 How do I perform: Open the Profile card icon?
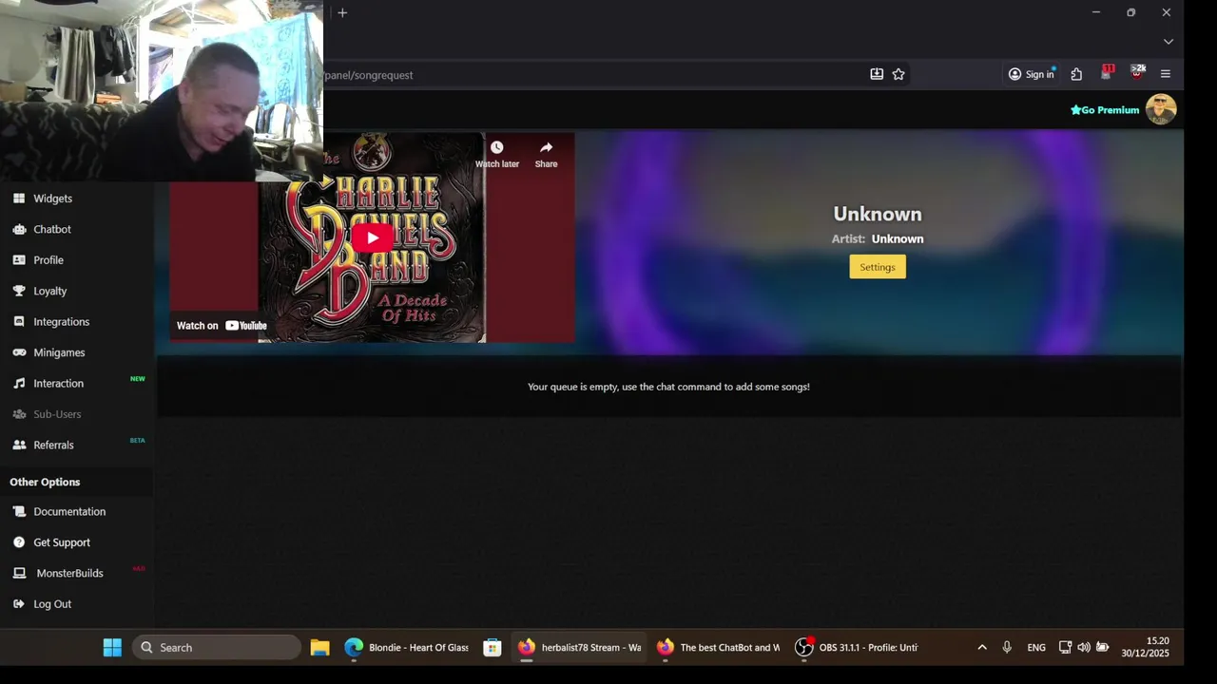pos(19,260)
